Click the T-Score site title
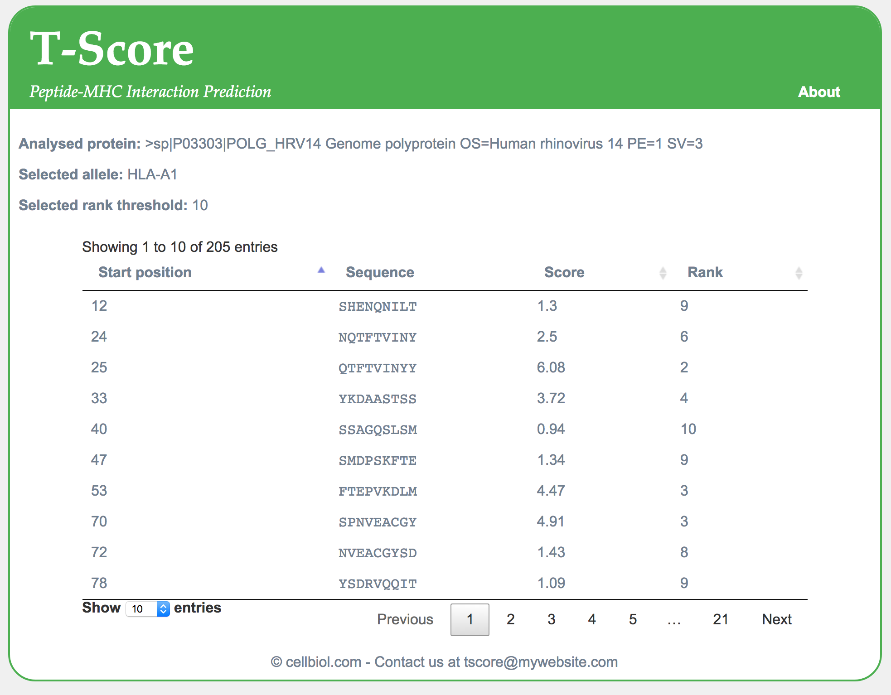The image size is (891, 695). pos(112,48)
